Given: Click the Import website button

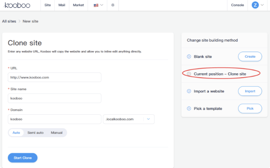Looking at the screenshot, I should [x=250, y=91].
